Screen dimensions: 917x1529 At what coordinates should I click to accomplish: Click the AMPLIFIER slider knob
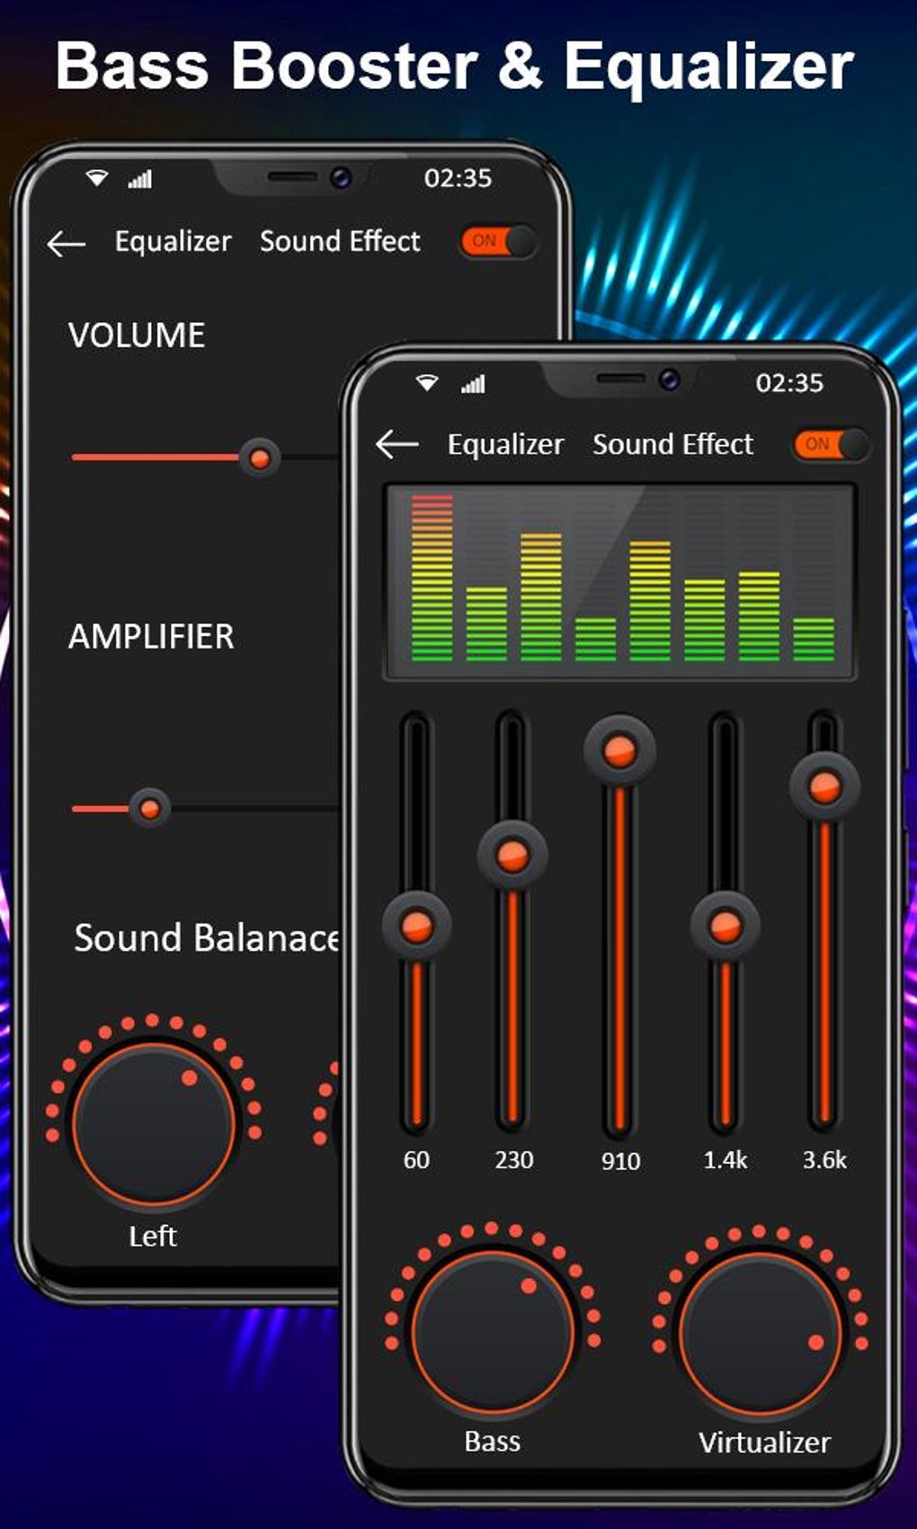tap(149, 808)
